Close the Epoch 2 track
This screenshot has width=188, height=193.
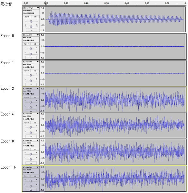pyautogui.click(x=24, y=89)
